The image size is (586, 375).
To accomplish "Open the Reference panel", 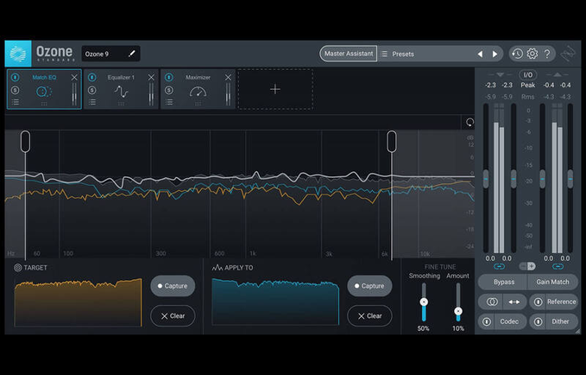I will coord(561,302).
